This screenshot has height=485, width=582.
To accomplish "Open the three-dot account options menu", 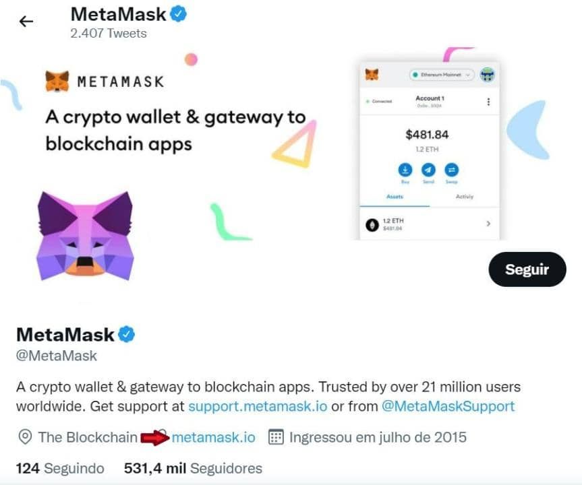I will (488, 102).
